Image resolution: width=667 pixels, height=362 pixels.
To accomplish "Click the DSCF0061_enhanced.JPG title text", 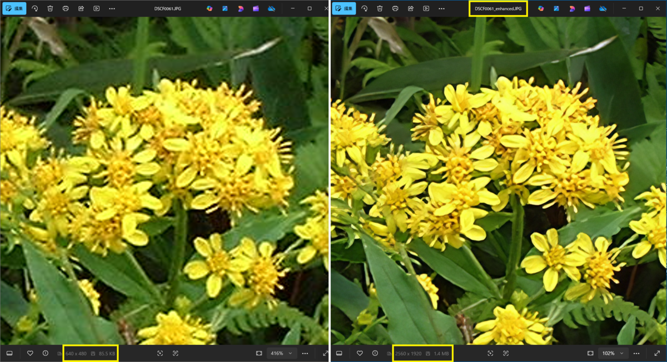I will tap(498, 9).
